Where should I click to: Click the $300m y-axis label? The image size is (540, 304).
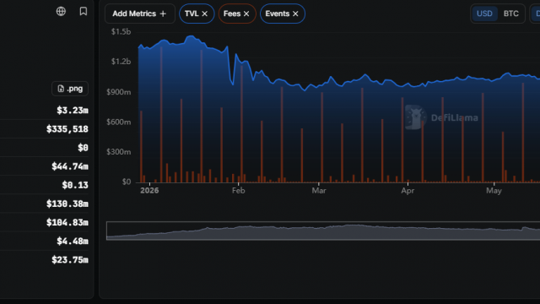118,152
